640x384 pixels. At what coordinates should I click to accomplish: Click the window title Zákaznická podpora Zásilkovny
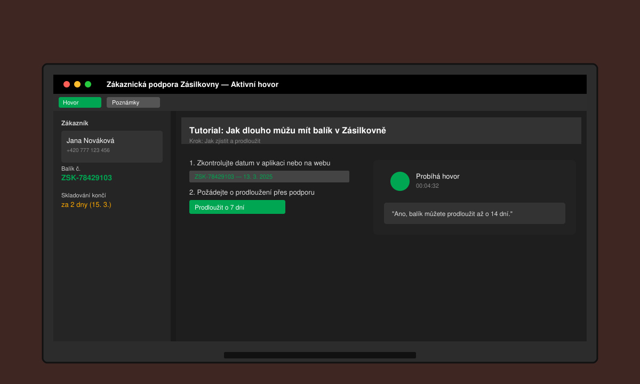193,84
